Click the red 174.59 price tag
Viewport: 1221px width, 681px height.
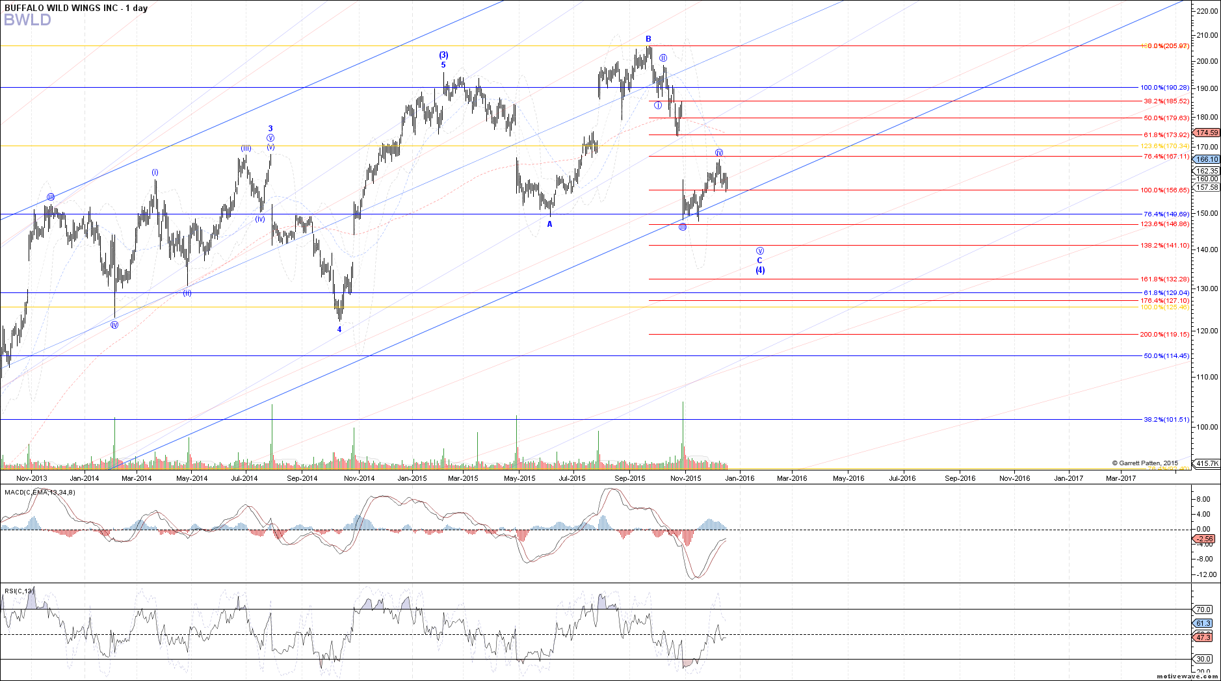pyautogui.click(x=1207, y=133)
